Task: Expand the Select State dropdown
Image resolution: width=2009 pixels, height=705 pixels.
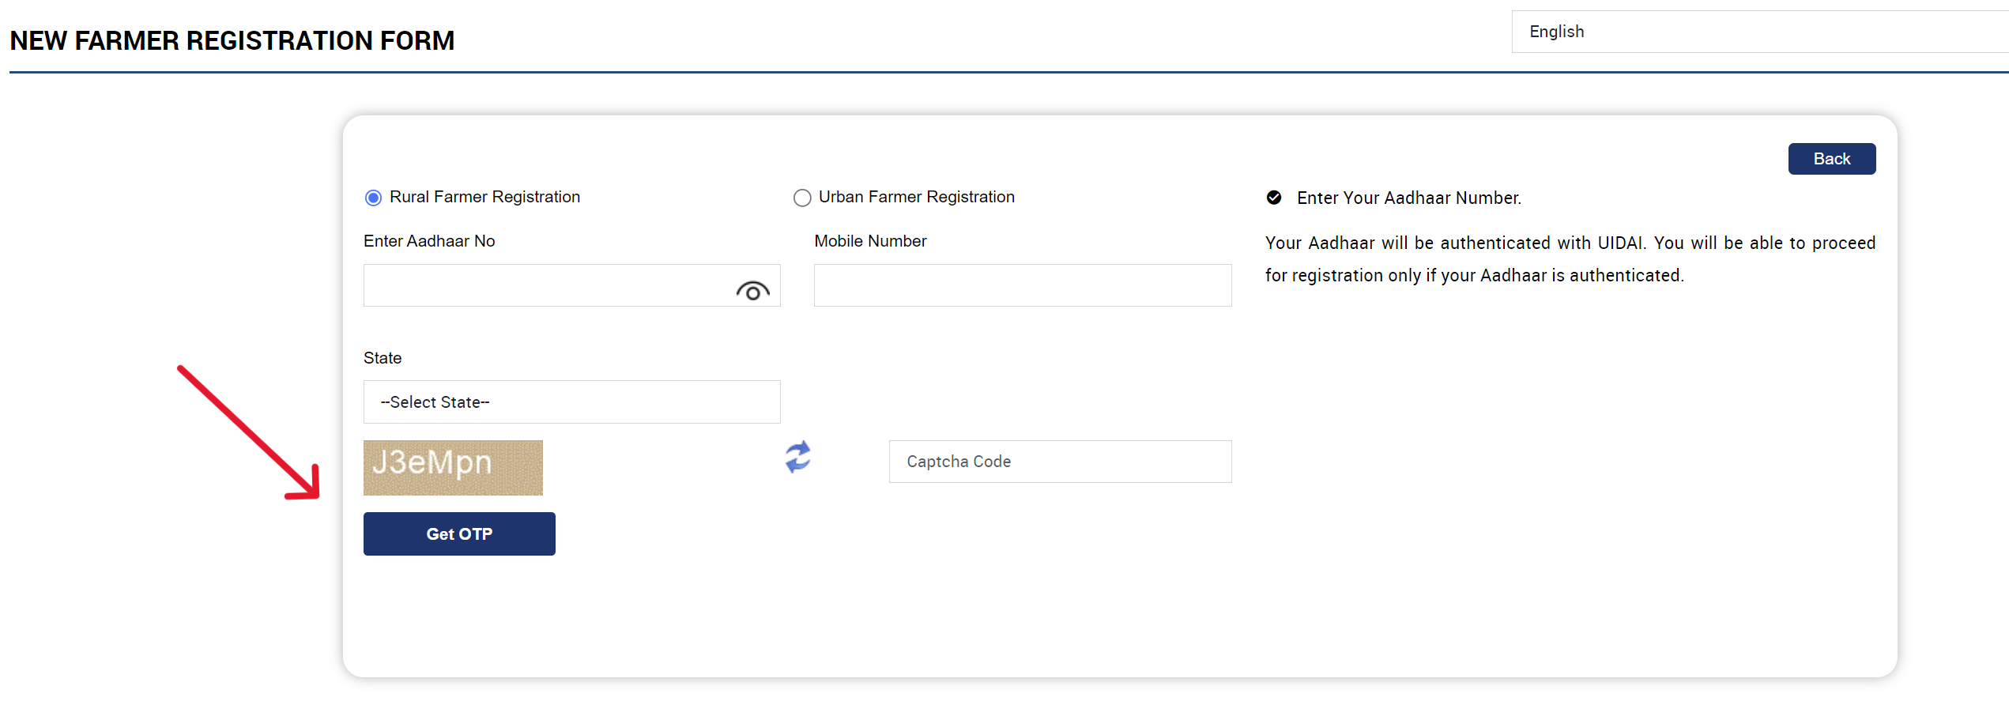Action: 571,402
